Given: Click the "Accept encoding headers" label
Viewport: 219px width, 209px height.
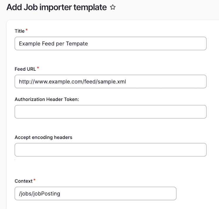Looking at the screenshot, I should (x=43, y=137).
